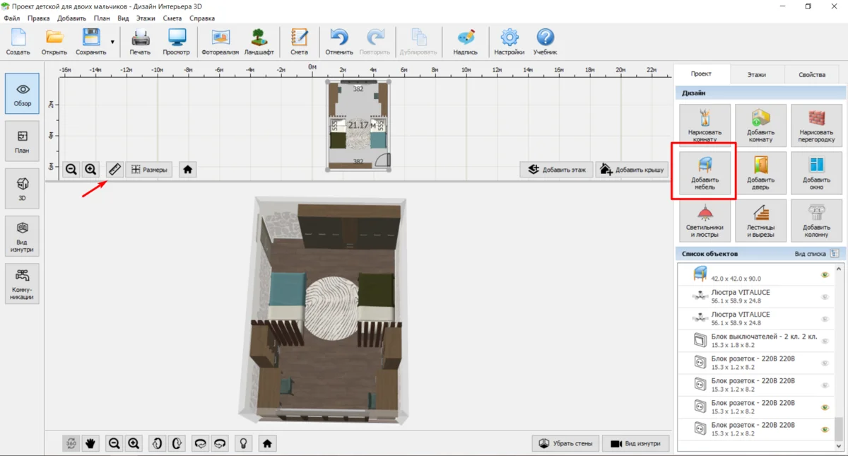Click Add furniture (Добавить мебель) icon

(x=704, y=172)
